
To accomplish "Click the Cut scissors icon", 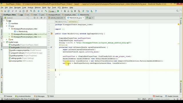I will 20,11.
